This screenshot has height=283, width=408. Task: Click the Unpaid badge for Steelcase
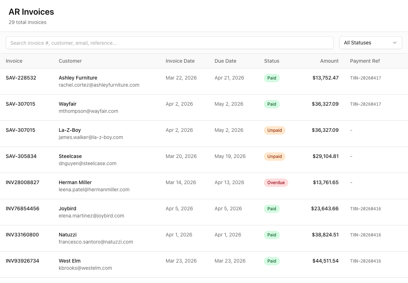[275, 157]
